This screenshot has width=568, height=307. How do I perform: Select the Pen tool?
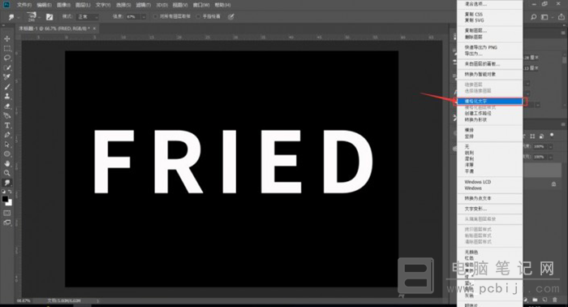pos(6,135)
